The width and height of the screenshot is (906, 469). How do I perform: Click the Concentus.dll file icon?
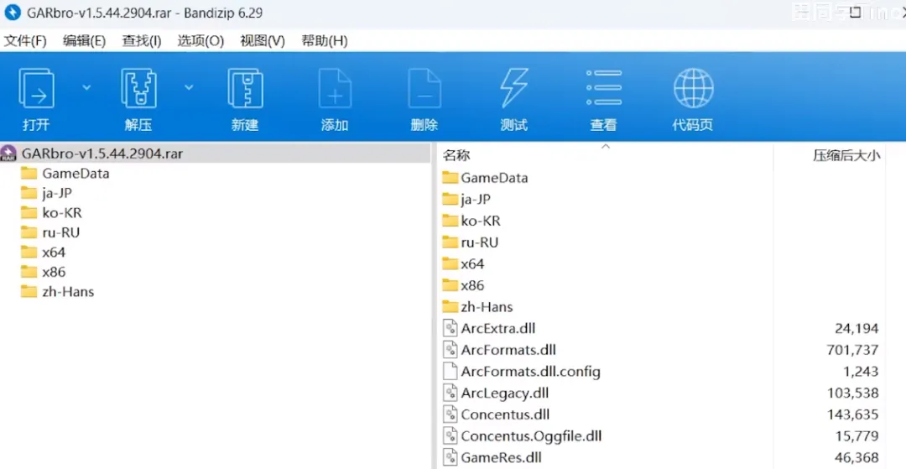pyautogui.click(x=450, y=414)
